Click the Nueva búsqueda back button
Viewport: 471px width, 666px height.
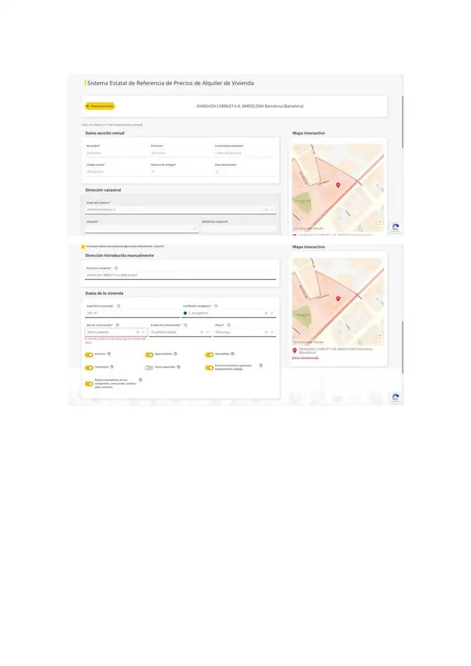tap(100, 106)
